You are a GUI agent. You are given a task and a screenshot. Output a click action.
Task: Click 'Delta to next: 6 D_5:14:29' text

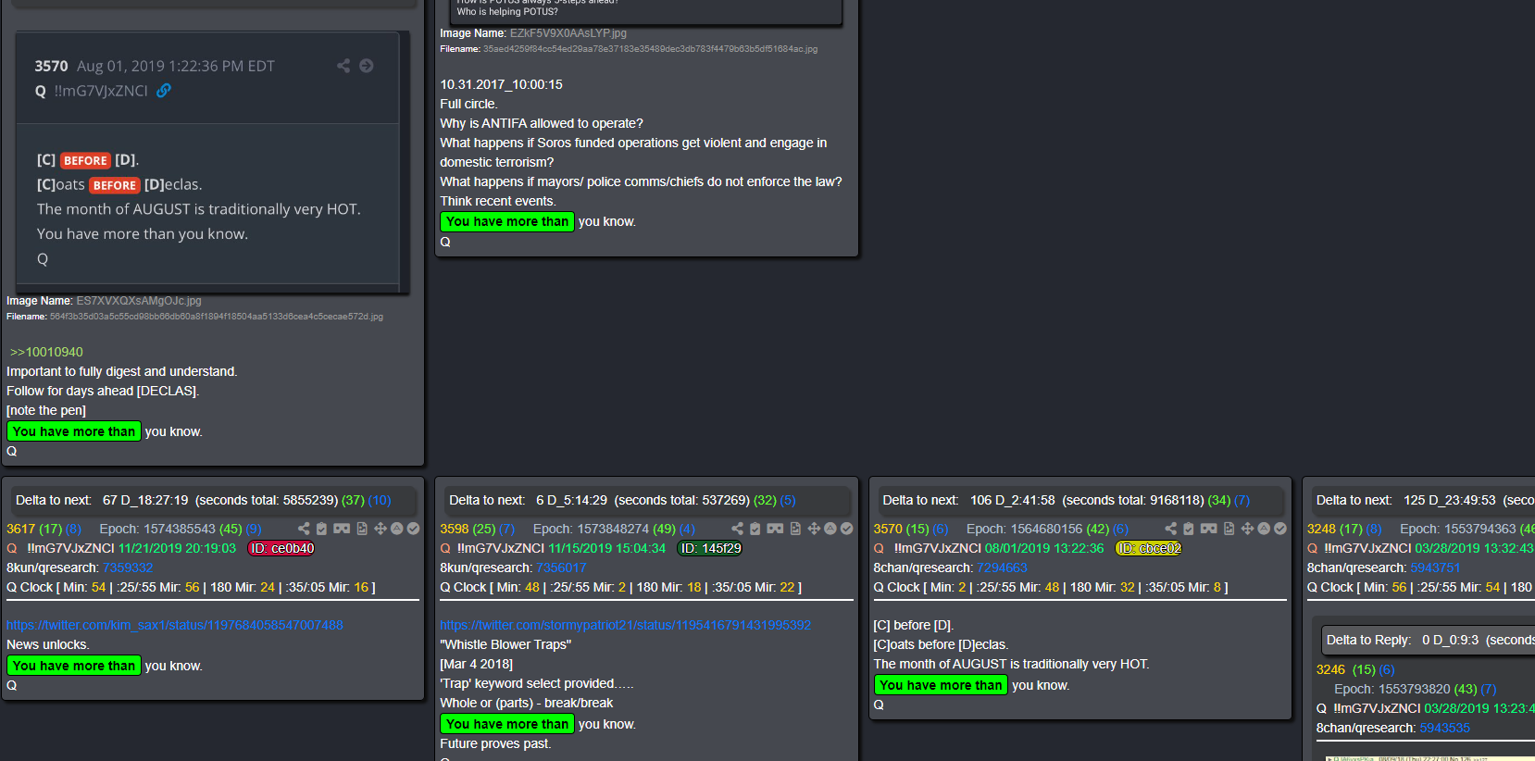[x=528, y=500]
